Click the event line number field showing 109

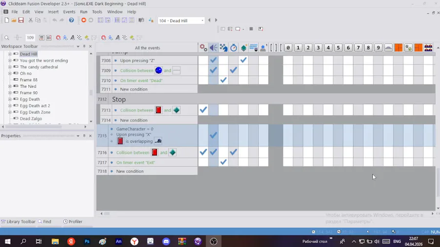30,38
